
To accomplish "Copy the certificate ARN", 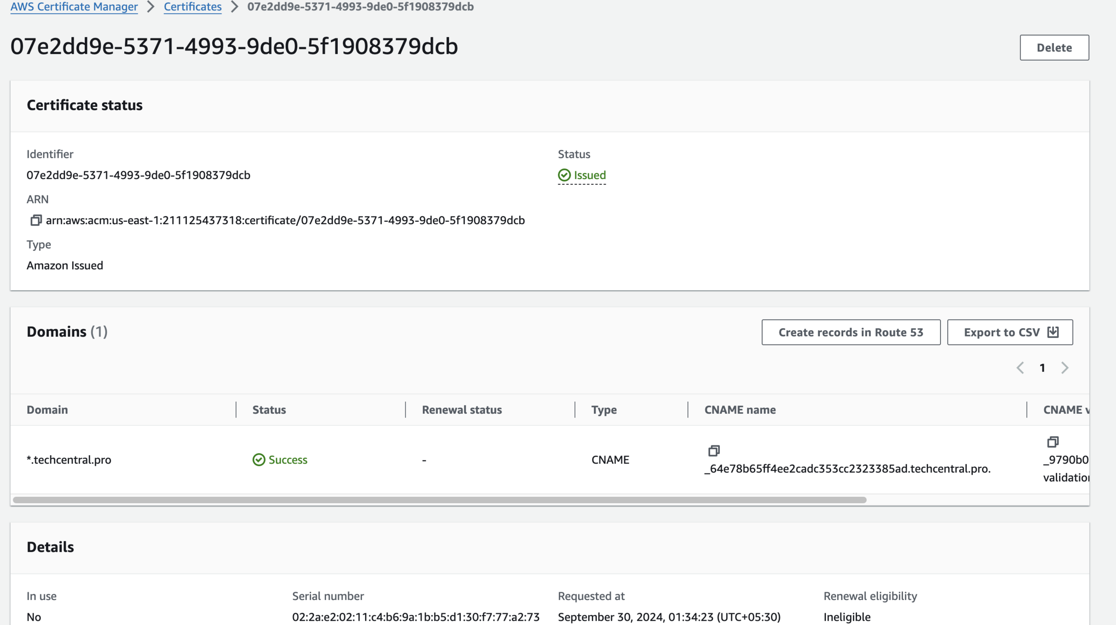I will click(36, 220).
